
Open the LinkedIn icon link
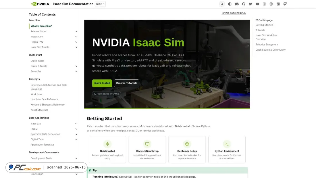click(x=278, y=4)
